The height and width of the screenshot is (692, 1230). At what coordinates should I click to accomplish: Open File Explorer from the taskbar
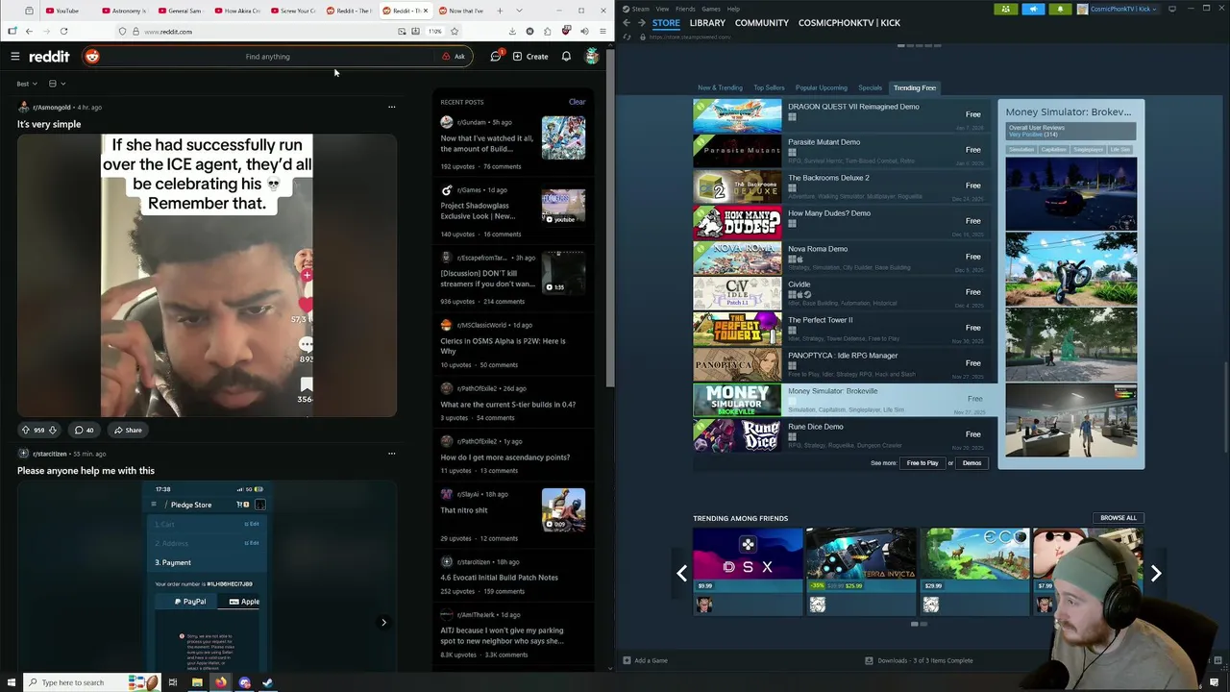197,682
